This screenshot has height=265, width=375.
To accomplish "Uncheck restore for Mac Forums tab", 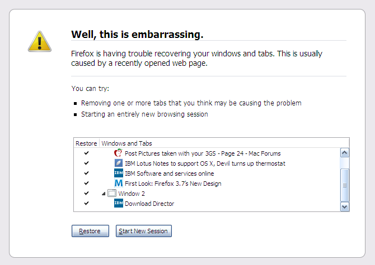I will [x=86, y=153].
